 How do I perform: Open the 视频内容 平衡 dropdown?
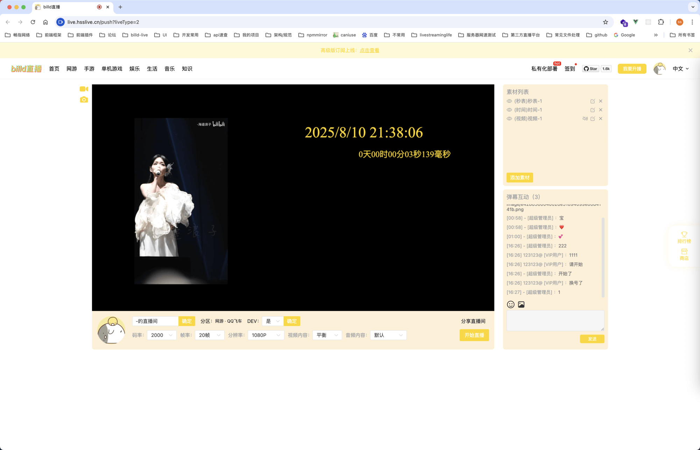[327, 335]
